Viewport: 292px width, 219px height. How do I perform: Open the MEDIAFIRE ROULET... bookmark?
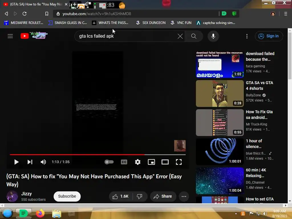coord(24,23)
